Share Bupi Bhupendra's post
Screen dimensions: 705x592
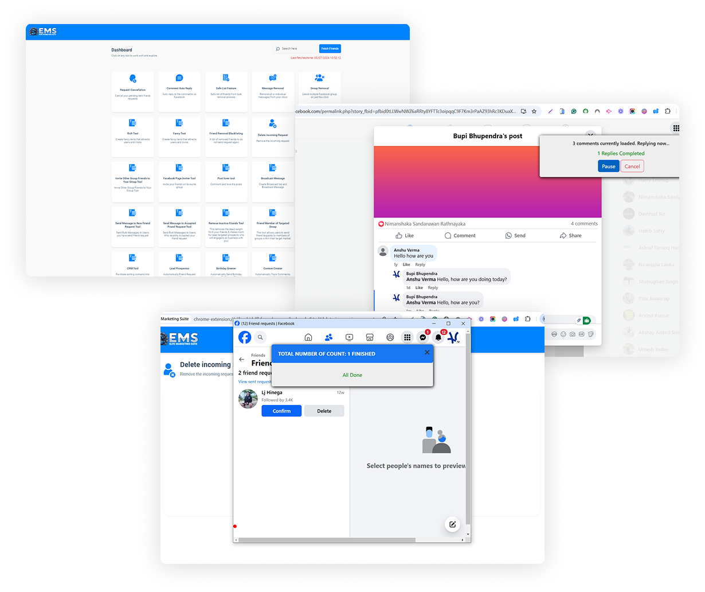(570, 236)
